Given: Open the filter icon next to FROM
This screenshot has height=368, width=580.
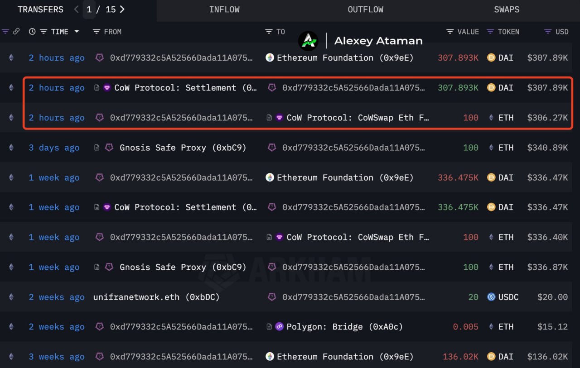Looking at the screenshot, I should [x=97, y=32].
